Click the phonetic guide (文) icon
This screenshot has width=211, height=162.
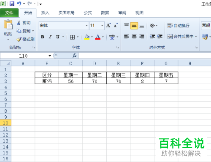(112, 37)
